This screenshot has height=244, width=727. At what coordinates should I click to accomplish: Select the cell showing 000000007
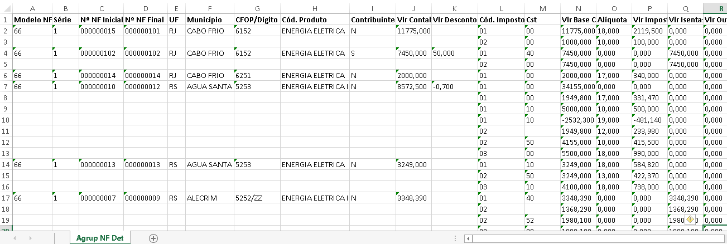(x=101, y=198)
